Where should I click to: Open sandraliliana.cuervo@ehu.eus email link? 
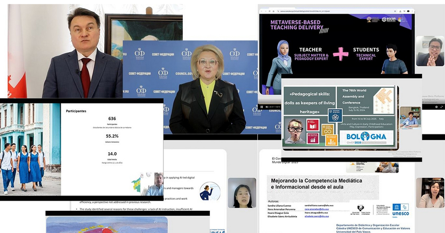click(x=319, y=206)
